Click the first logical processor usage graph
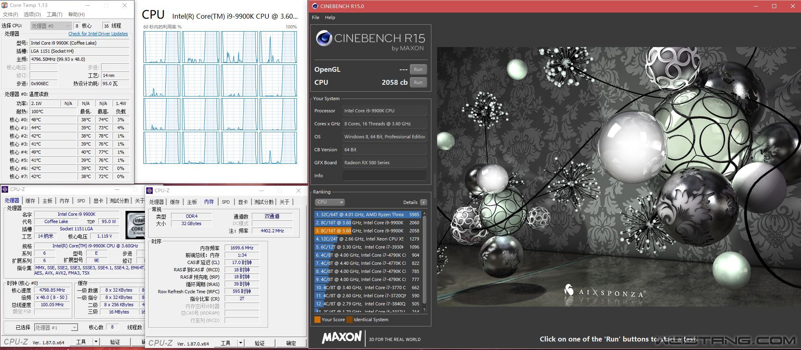This screenshot has width=801, height=350. point(162,47)
